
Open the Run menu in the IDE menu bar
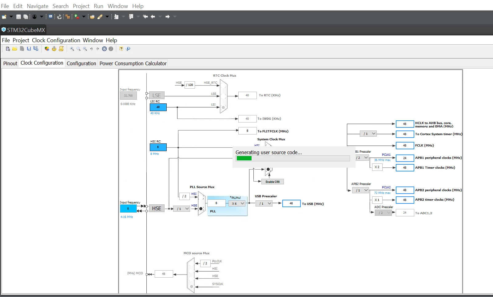[x=98, y=6]
